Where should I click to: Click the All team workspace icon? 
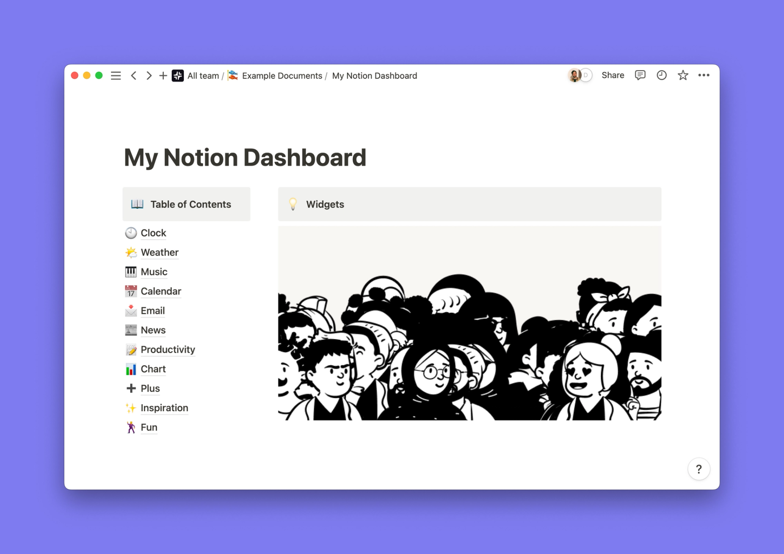pyautogui.click(x=178, y=76)
